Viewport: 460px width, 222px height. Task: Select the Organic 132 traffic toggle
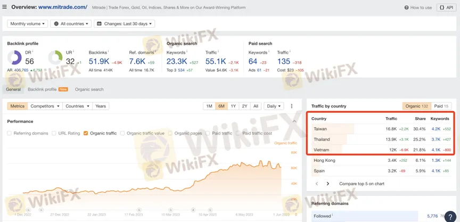click(x=416, y=106)
